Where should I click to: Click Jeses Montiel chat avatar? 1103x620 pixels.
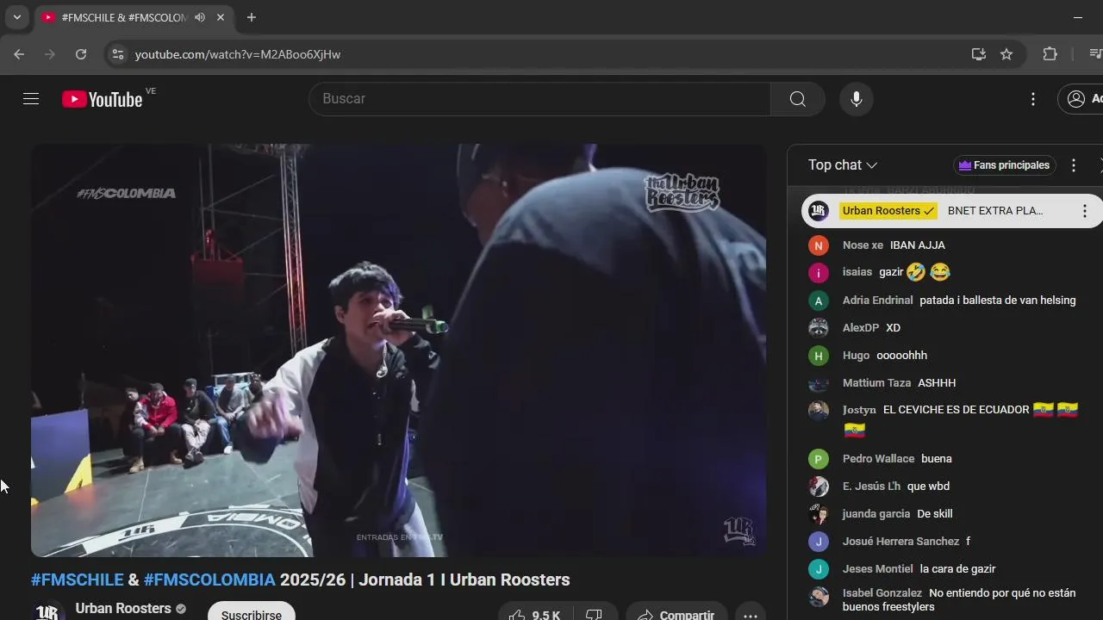[x=819, y=569]
